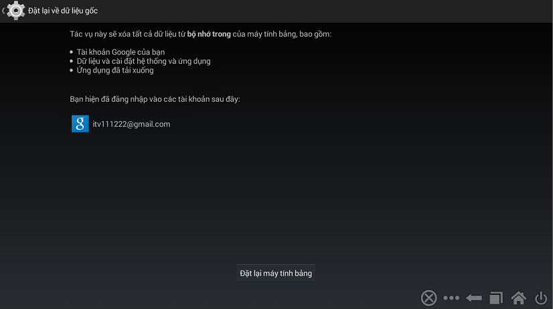Open recent apps via stacked squares icon
This screenshot has width=553, height=309.
(496, 298)
